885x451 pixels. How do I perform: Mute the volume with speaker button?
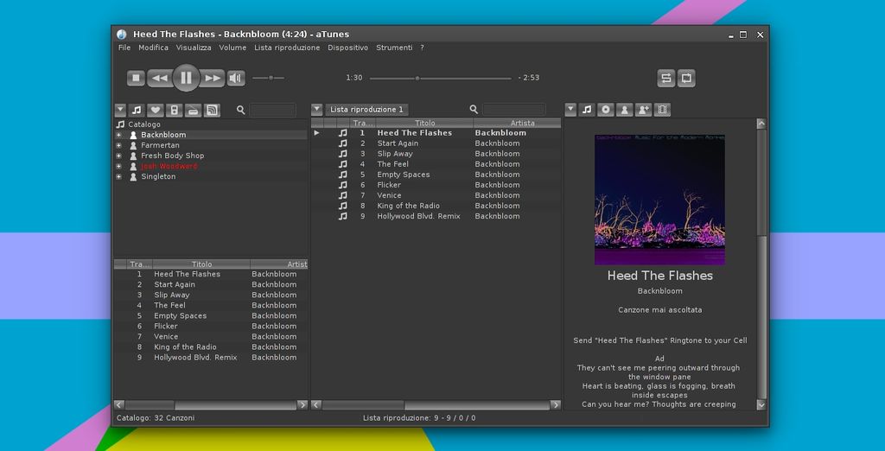click(x=236, y=79)
